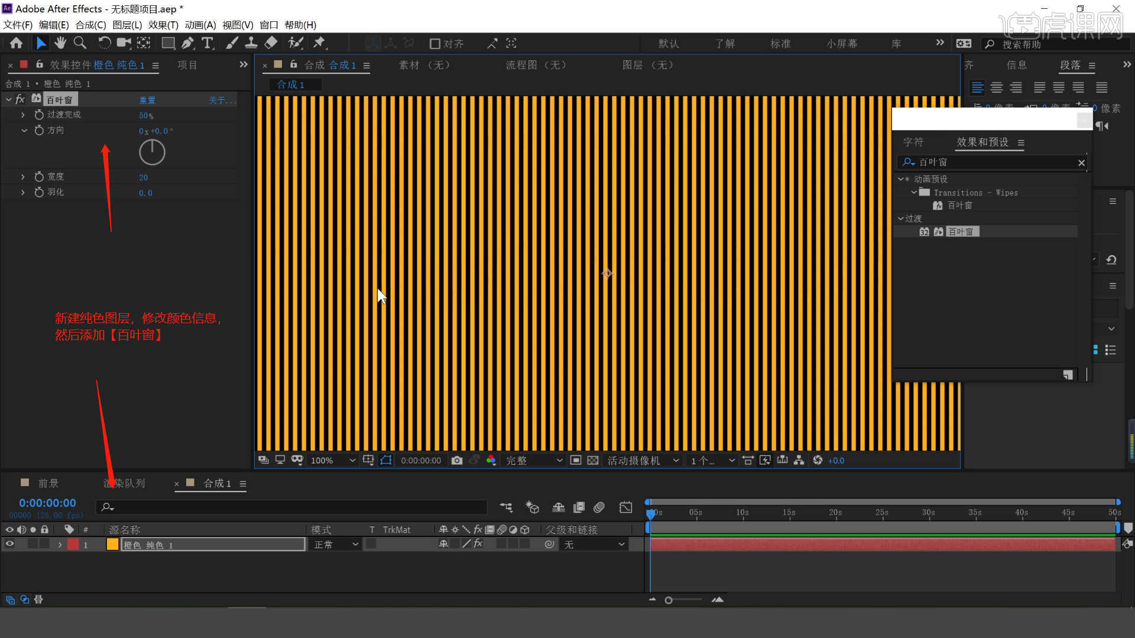
Task: Click the Home icon in toolbar
Action: (17, 43)
